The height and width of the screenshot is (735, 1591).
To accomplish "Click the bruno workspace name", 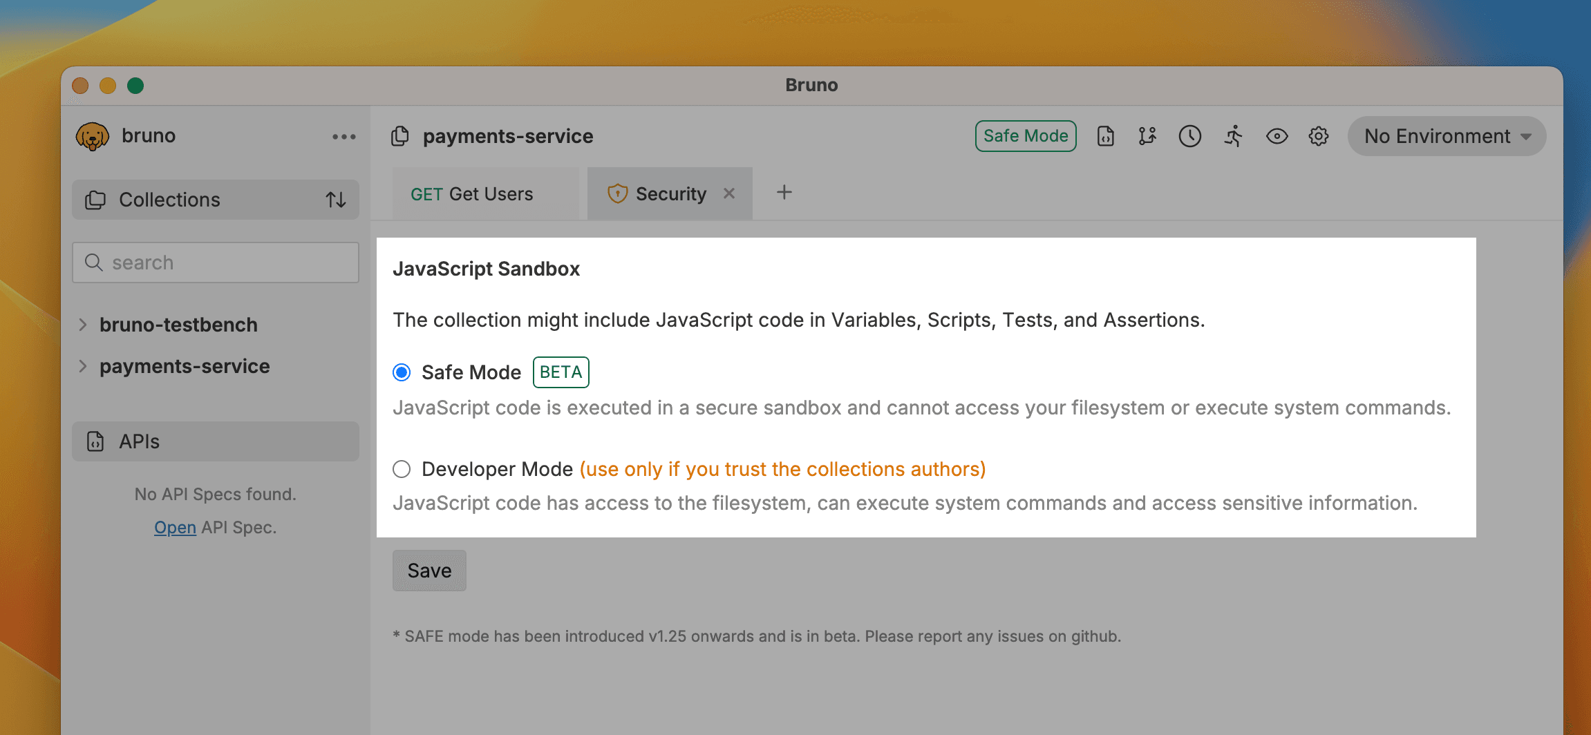I will tap(149, 135).
